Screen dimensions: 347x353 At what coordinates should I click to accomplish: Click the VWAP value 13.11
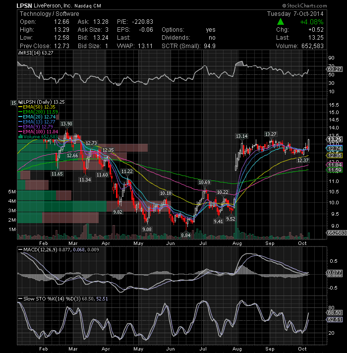pyautogui.click(x=145, y=46)
